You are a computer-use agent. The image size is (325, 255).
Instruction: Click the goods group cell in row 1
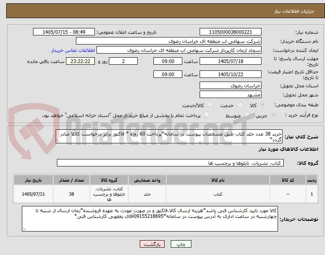(x=109, y=194)
